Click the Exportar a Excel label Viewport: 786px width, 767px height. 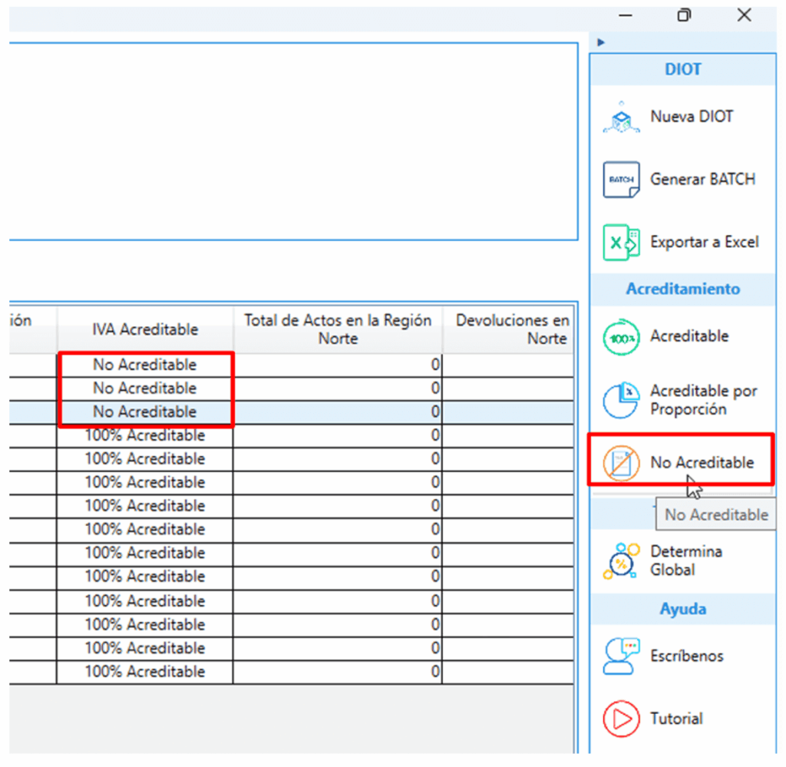click(704, 243)
